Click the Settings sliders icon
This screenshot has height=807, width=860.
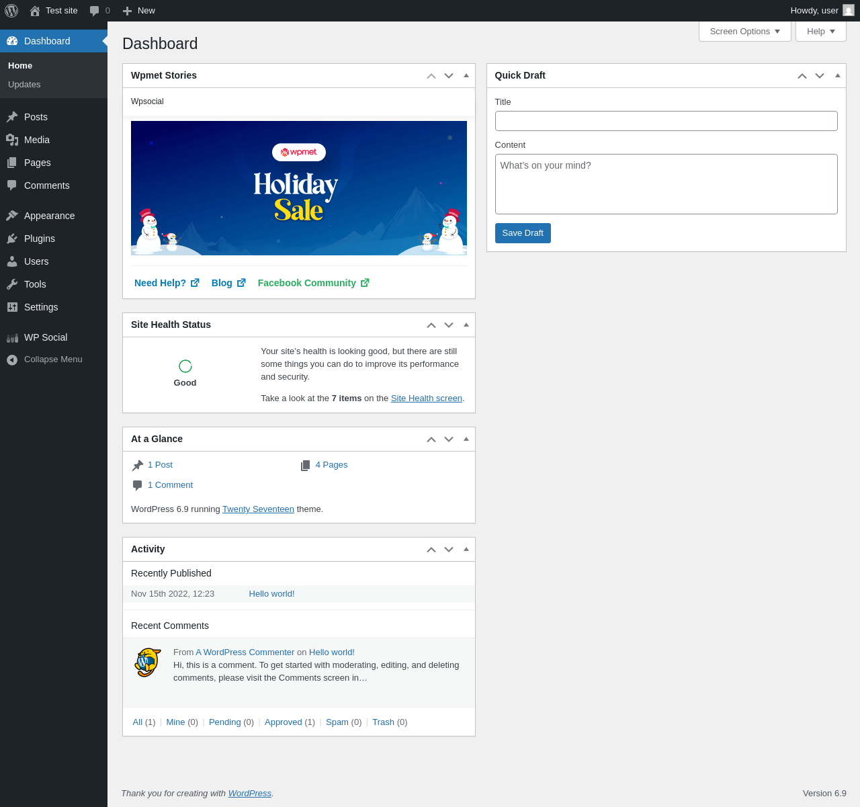(12, 307)
